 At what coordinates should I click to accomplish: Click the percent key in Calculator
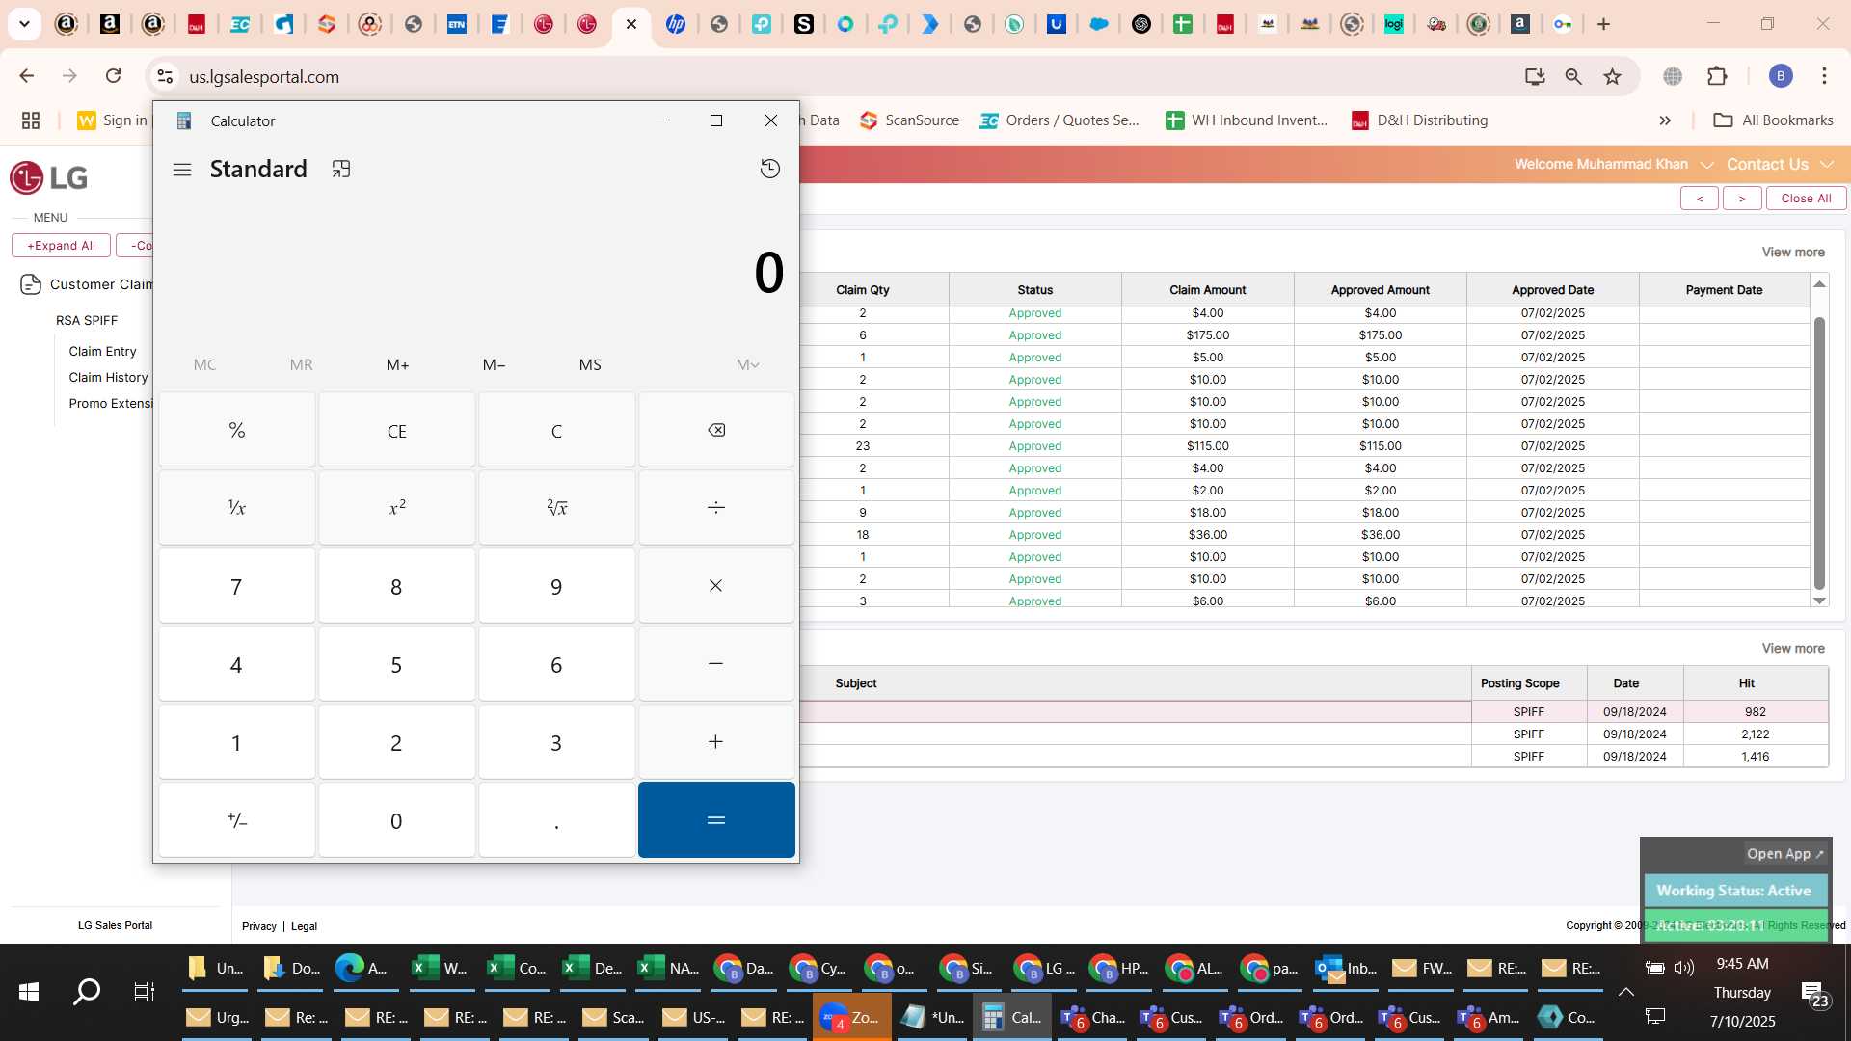point(237,430)
